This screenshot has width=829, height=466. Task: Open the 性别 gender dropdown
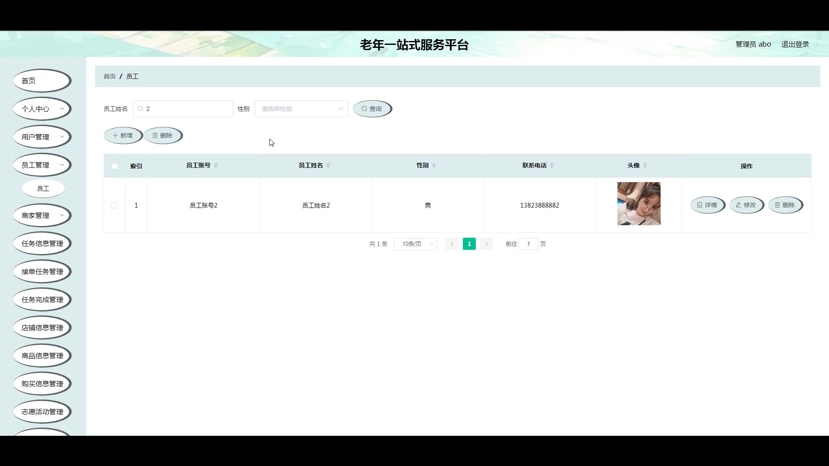tap(301, 109)
